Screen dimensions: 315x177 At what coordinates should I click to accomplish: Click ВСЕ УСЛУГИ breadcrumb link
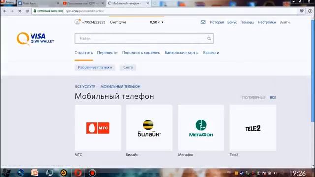click(x=85, y=87)
